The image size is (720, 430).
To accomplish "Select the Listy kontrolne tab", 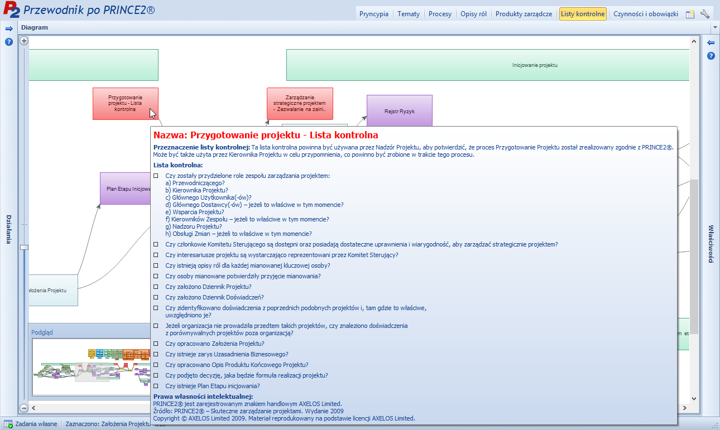I will (583, 14).
